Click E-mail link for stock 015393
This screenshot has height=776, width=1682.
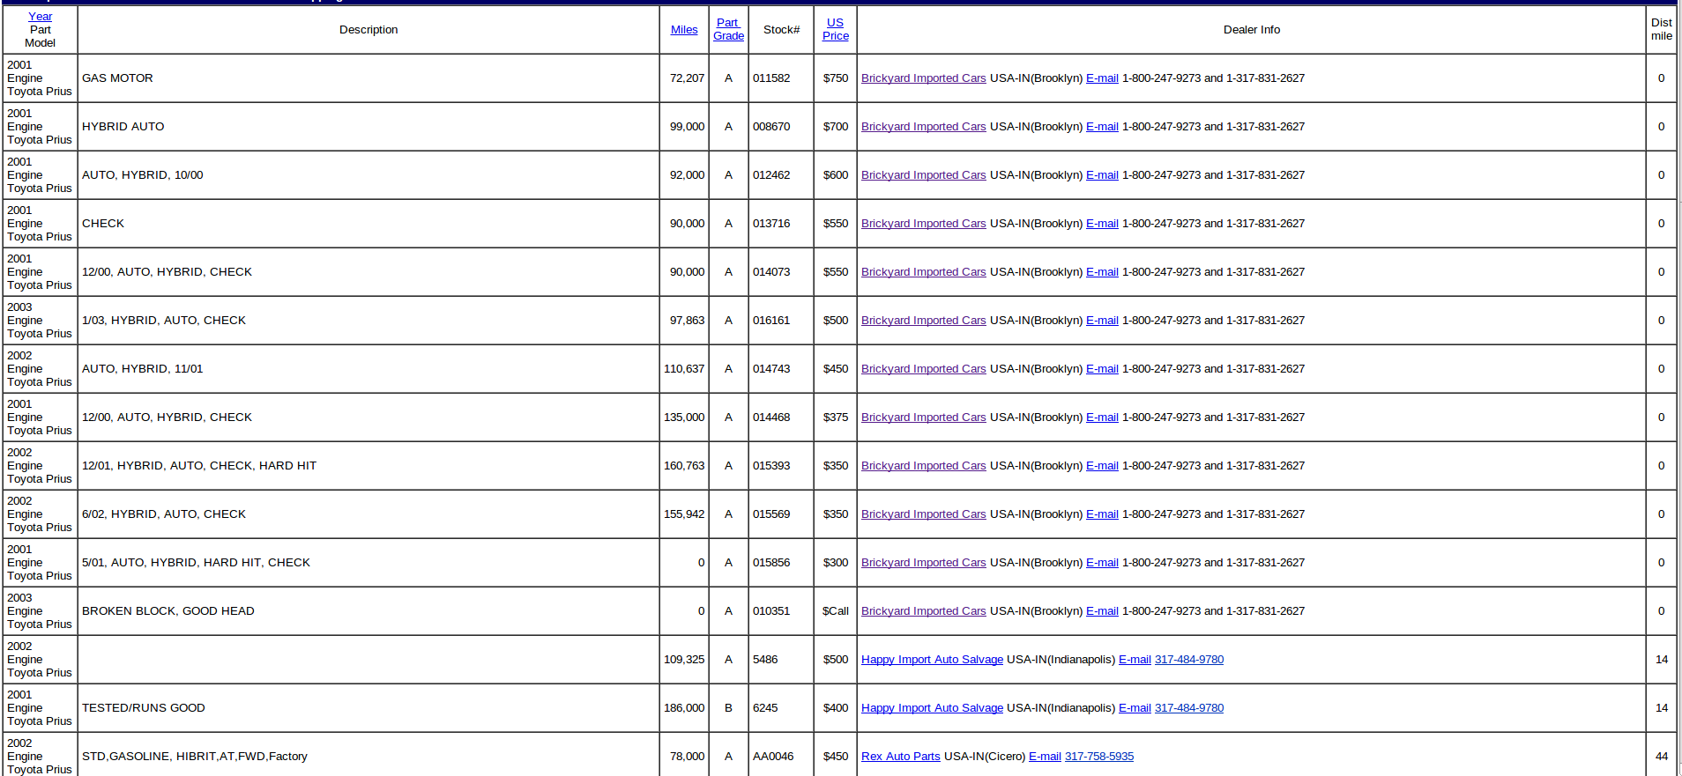point(1102,466)
